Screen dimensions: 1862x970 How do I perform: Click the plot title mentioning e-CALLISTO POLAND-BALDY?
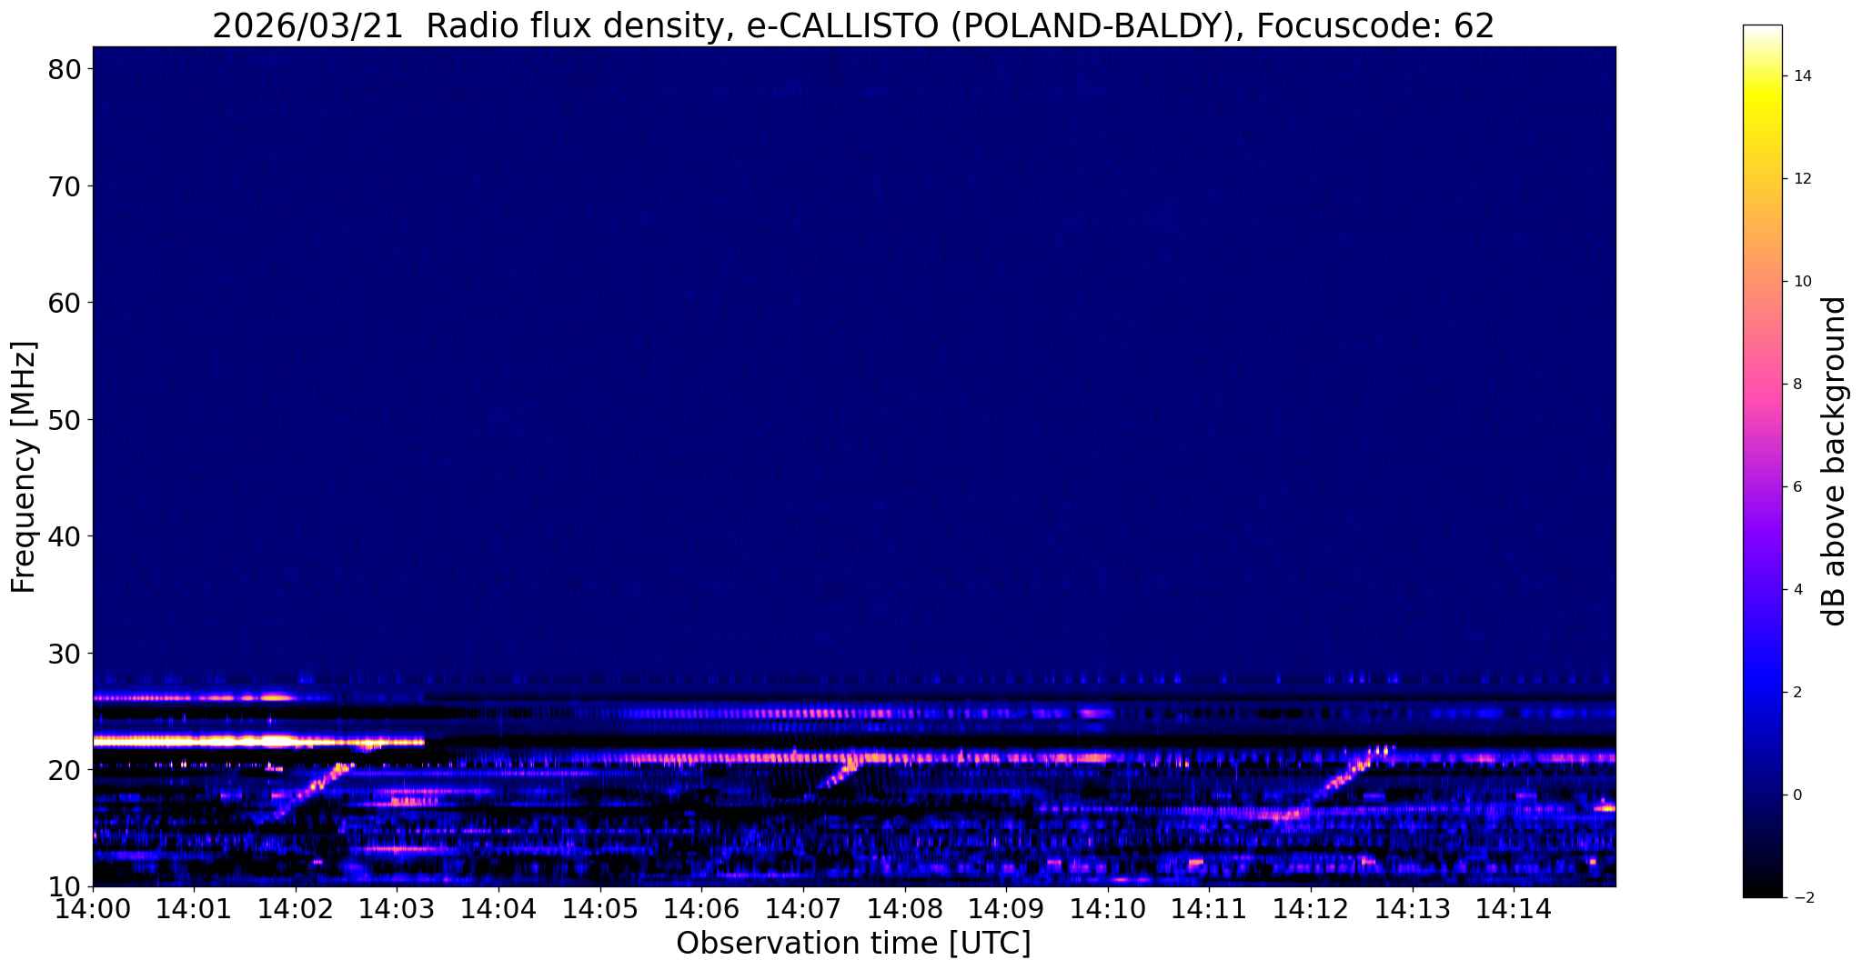pos(853,25)
